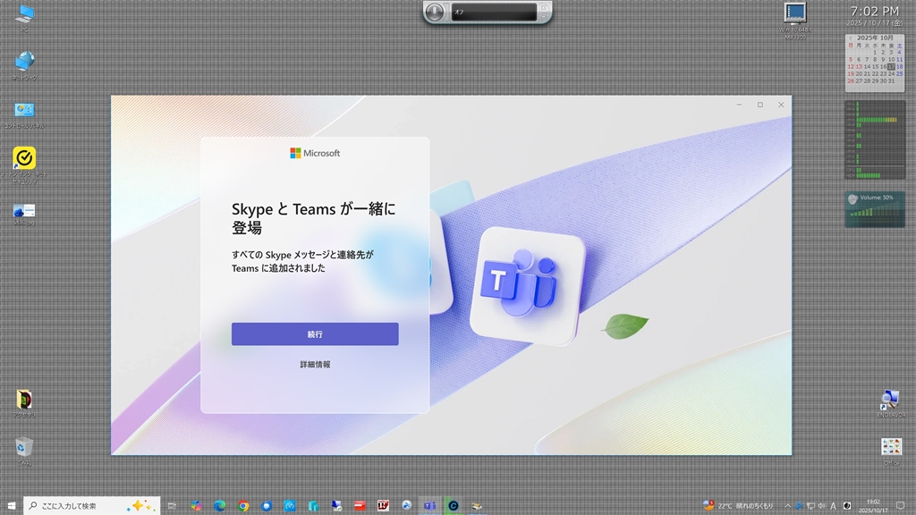
Task: Launch Google Chrome from taskbar
Action: [243, 506]
